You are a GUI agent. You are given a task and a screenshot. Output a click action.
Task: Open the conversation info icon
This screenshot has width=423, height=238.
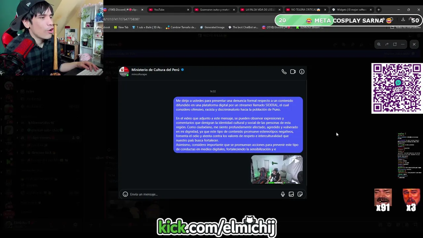(302, 72)
